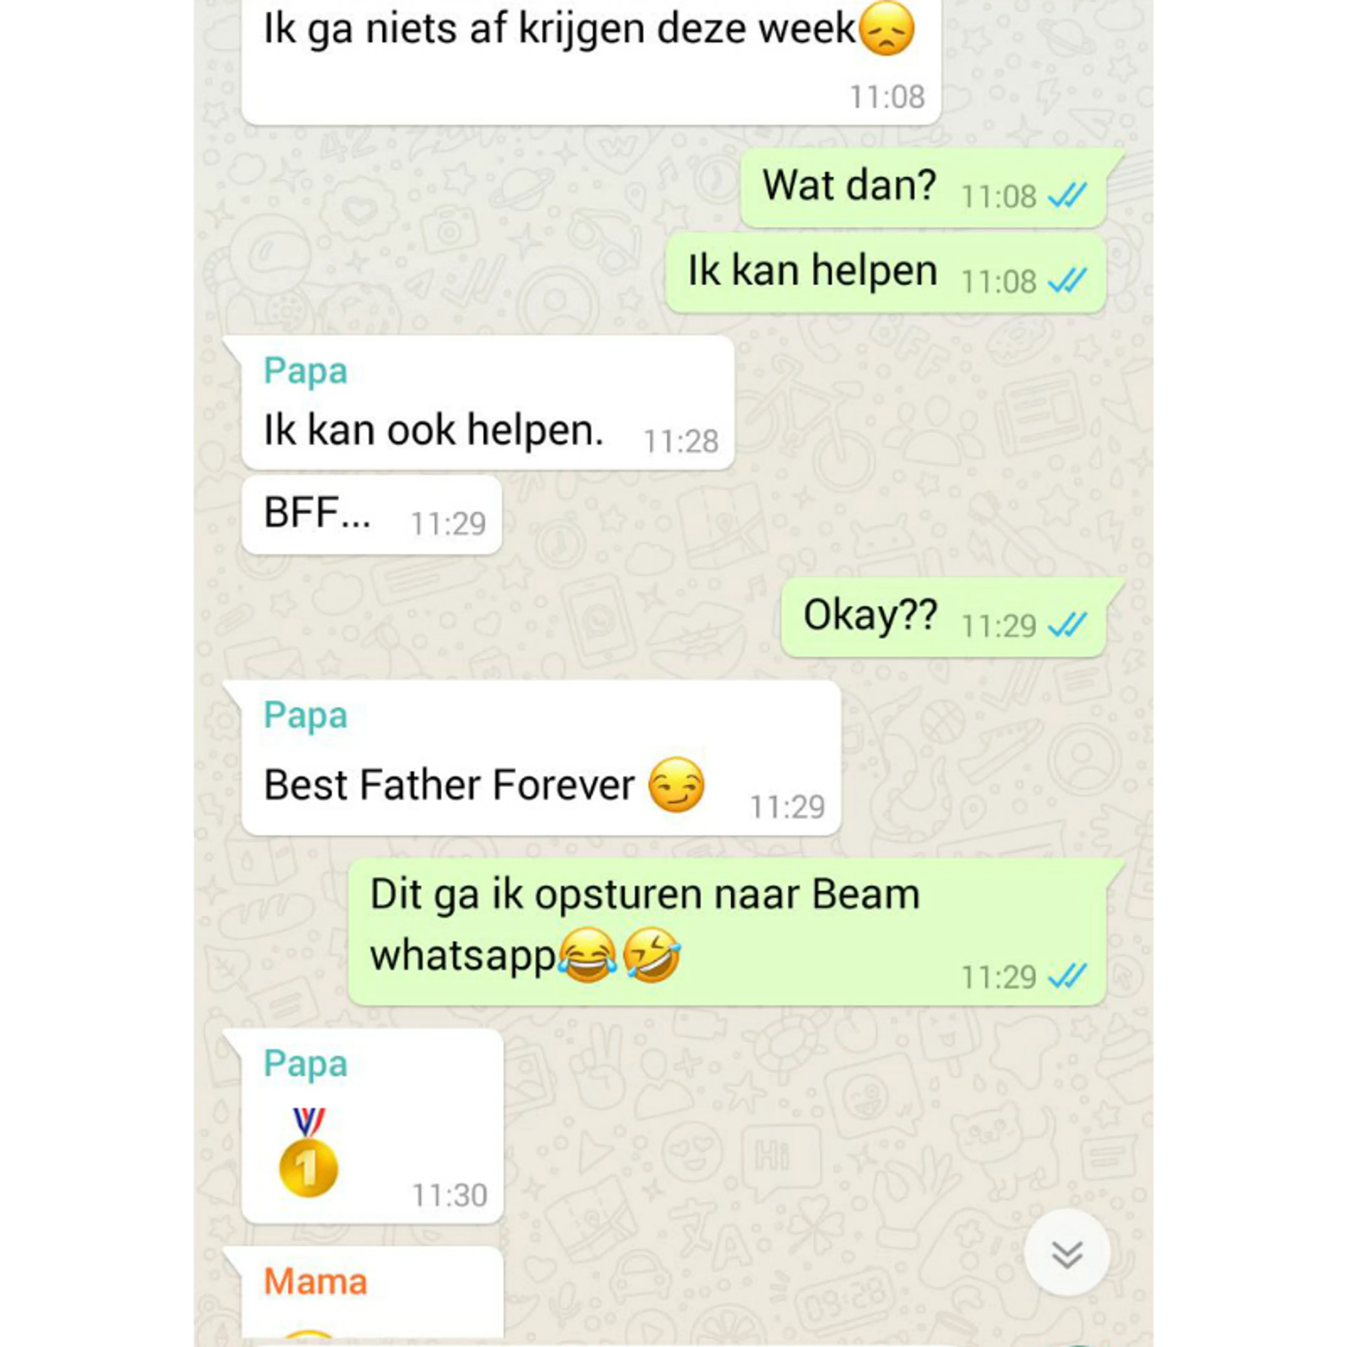1347x1347 pixels.
Task: Select the Ik kan ook helpen. text
Action: pyautogui.click(x=434, y=429)
